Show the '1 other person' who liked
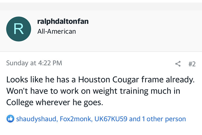This screenshot has height=135, width=202. click(x=164, y=119)
